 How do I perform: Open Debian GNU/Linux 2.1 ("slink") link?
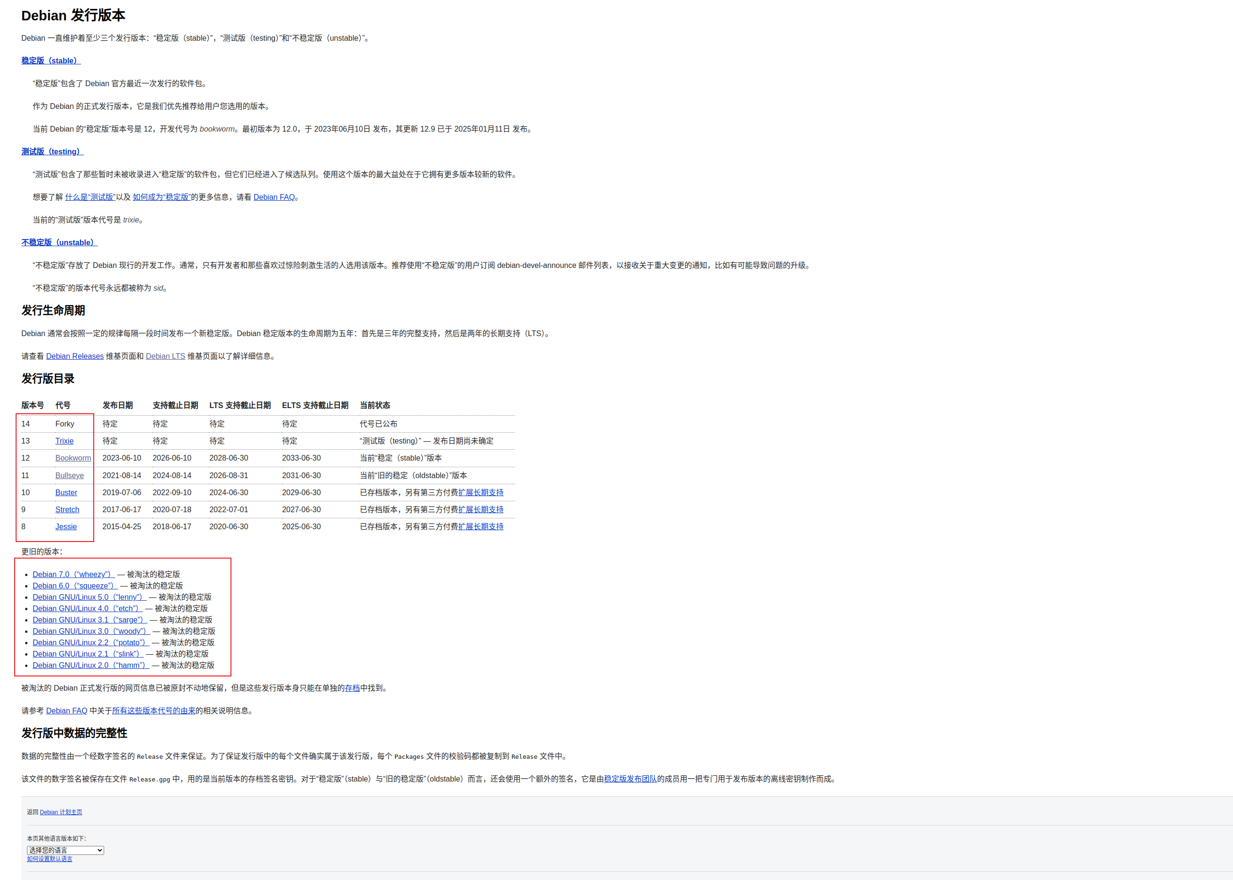click(x=88, y=654)
